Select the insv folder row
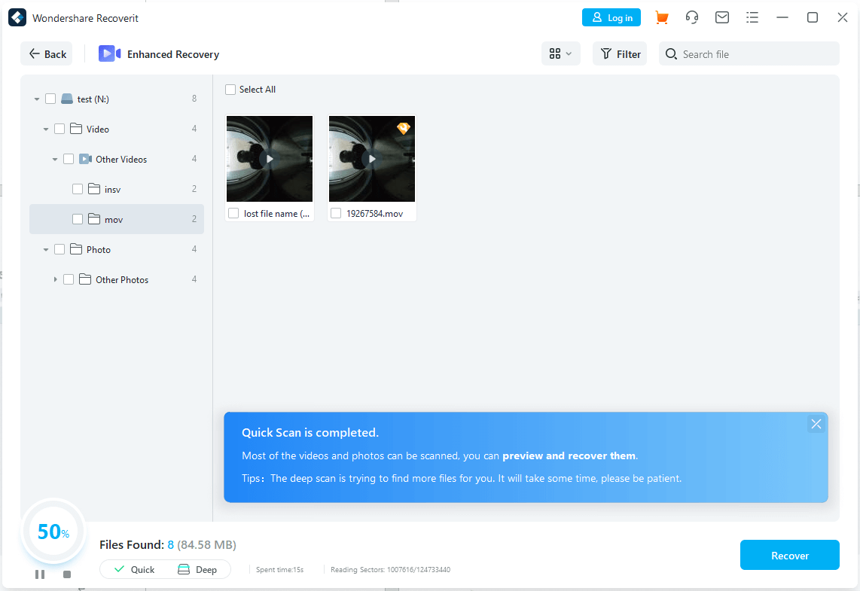 click(116, 189)
